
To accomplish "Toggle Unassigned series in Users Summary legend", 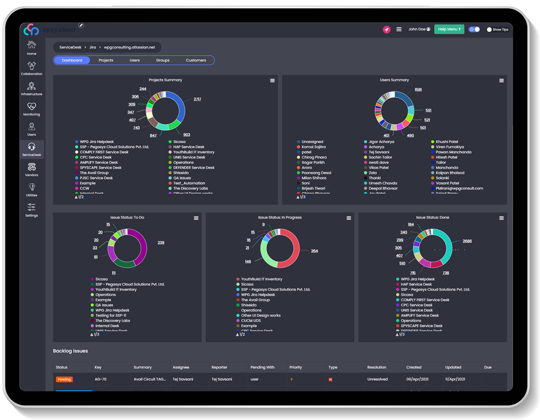I will [310, 141].
